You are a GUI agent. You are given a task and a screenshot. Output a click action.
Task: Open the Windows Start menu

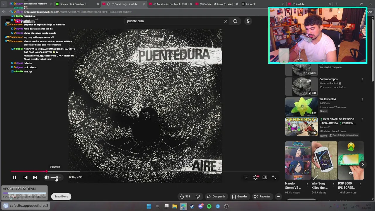[149, 206]
